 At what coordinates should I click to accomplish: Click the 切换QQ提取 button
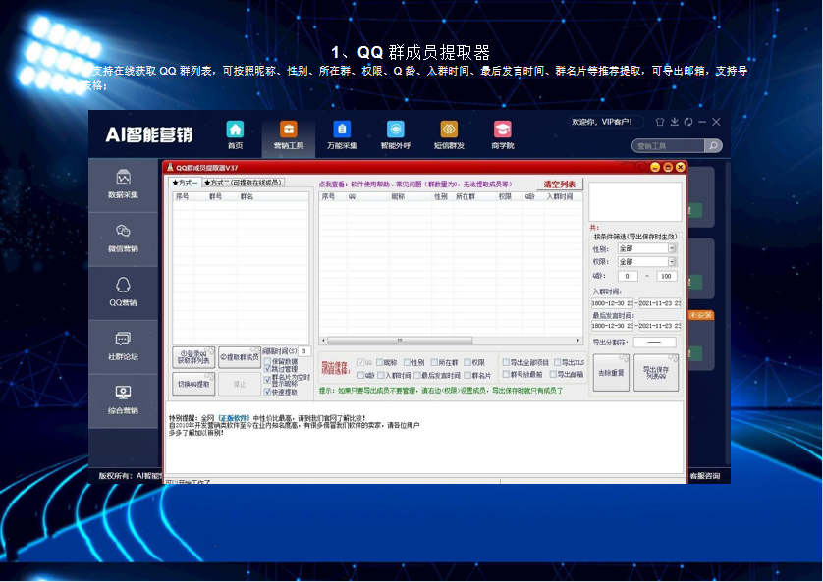(193, 384)
